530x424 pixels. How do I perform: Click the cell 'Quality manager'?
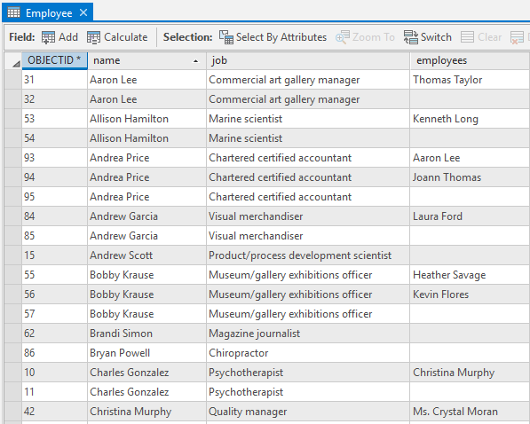[x=308, y=412]
